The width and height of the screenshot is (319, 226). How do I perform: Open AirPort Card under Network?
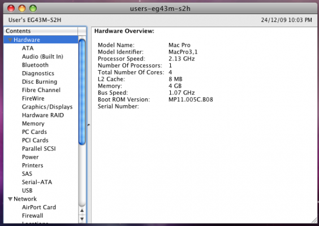pyautogui.click(x=39, y=207)
